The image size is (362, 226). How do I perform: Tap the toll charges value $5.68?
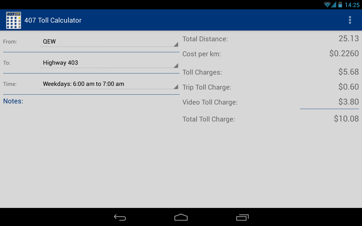click(x=349, y=72)
